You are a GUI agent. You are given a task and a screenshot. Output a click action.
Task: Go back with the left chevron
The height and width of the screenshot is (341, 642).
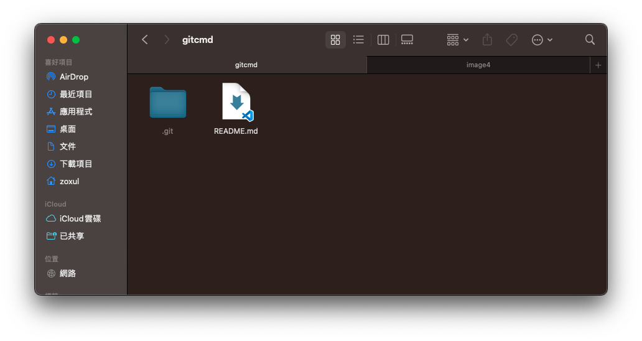pyautogui.click(x=145, y=40)
